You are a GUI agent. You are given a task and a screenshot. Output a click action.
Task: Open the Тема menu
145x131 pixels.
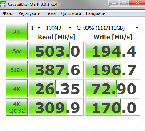[51, 13]
